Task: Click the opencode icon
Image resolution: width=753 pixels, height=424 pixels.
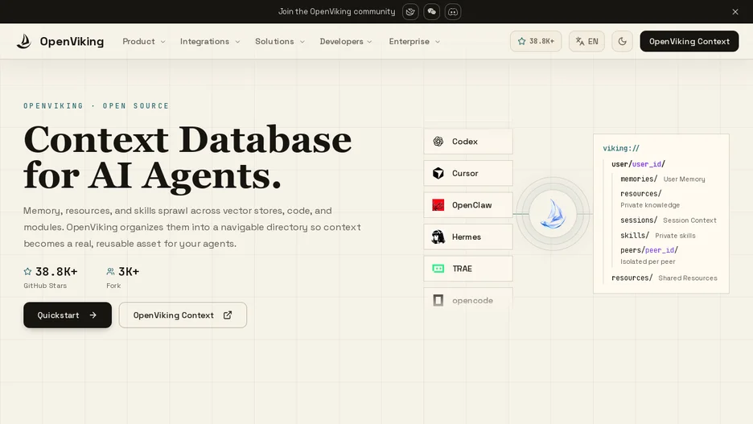Action: click(x=438, y=300)
